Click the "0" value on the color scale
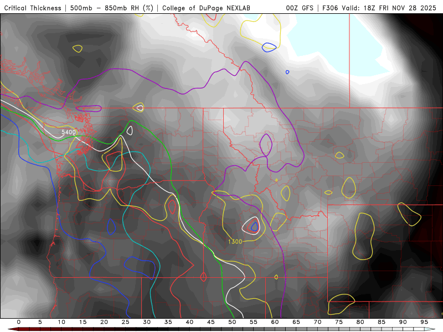The height and width of the screenshot is (332, 443). pyautogui.click(x=19, y=322)
